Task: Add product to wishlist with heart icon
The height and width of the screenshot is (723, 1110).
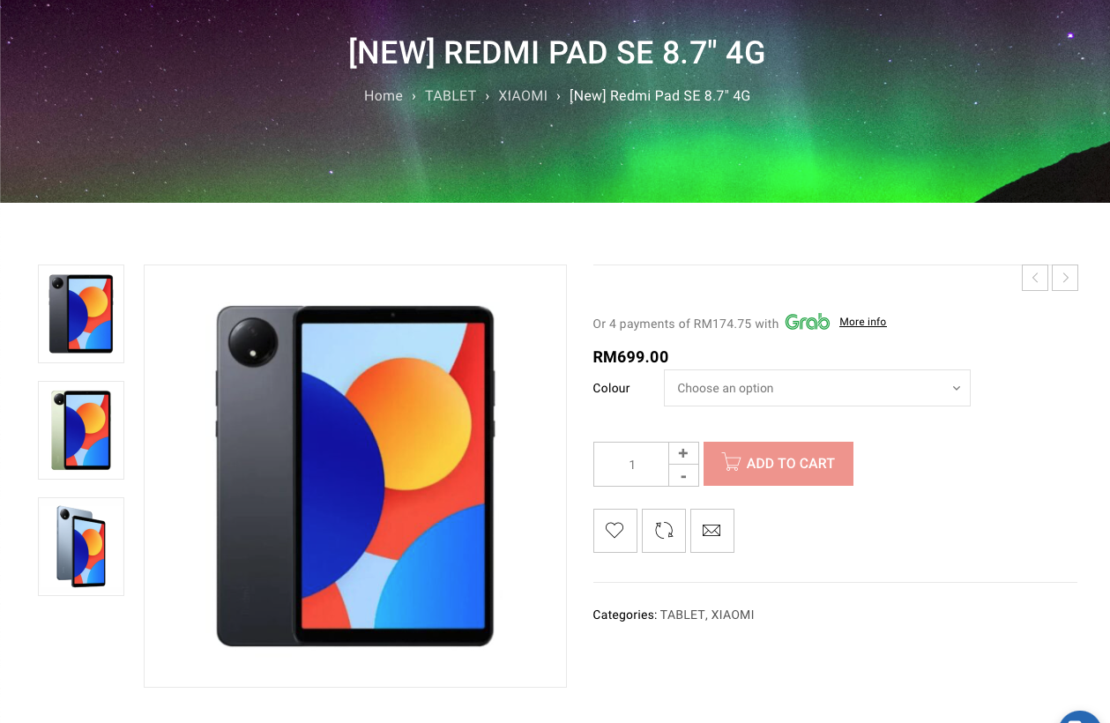Action: pyautogui.click(x=615, y=531)
